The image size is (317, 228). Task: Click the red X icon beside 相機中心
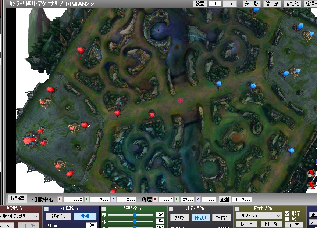pos(60,199)
